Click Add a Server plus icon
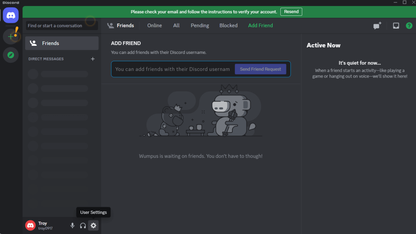The image size is (416, 234). click(x=11, y=36)
